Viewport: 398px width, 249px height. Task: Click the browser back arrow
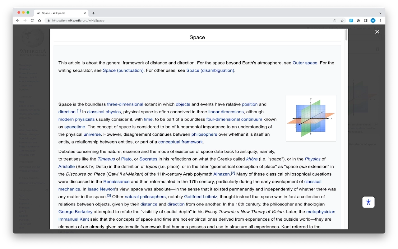coord(18,21)
